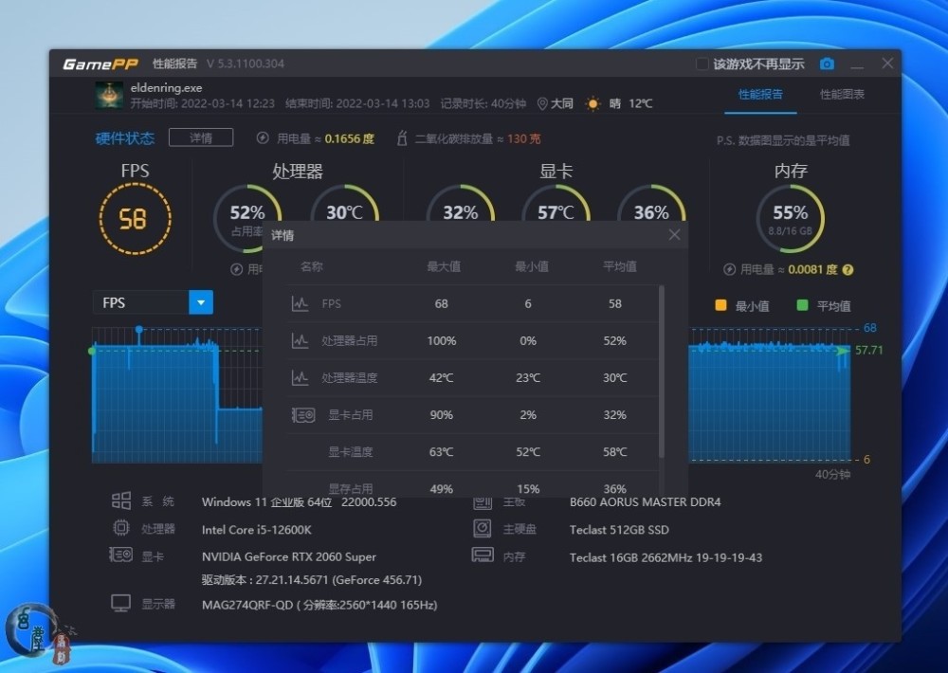Viewport: 948px width, 673px height.
Task: Click the 最大值 column header
Action: pos(443,266)
